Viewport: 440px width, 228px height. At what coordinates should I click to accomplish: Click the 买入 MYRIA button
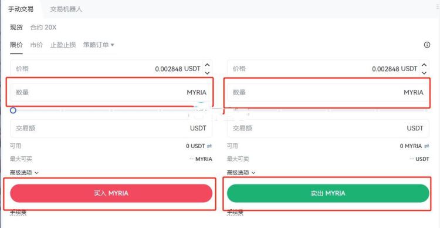click(x=111, y=193)
